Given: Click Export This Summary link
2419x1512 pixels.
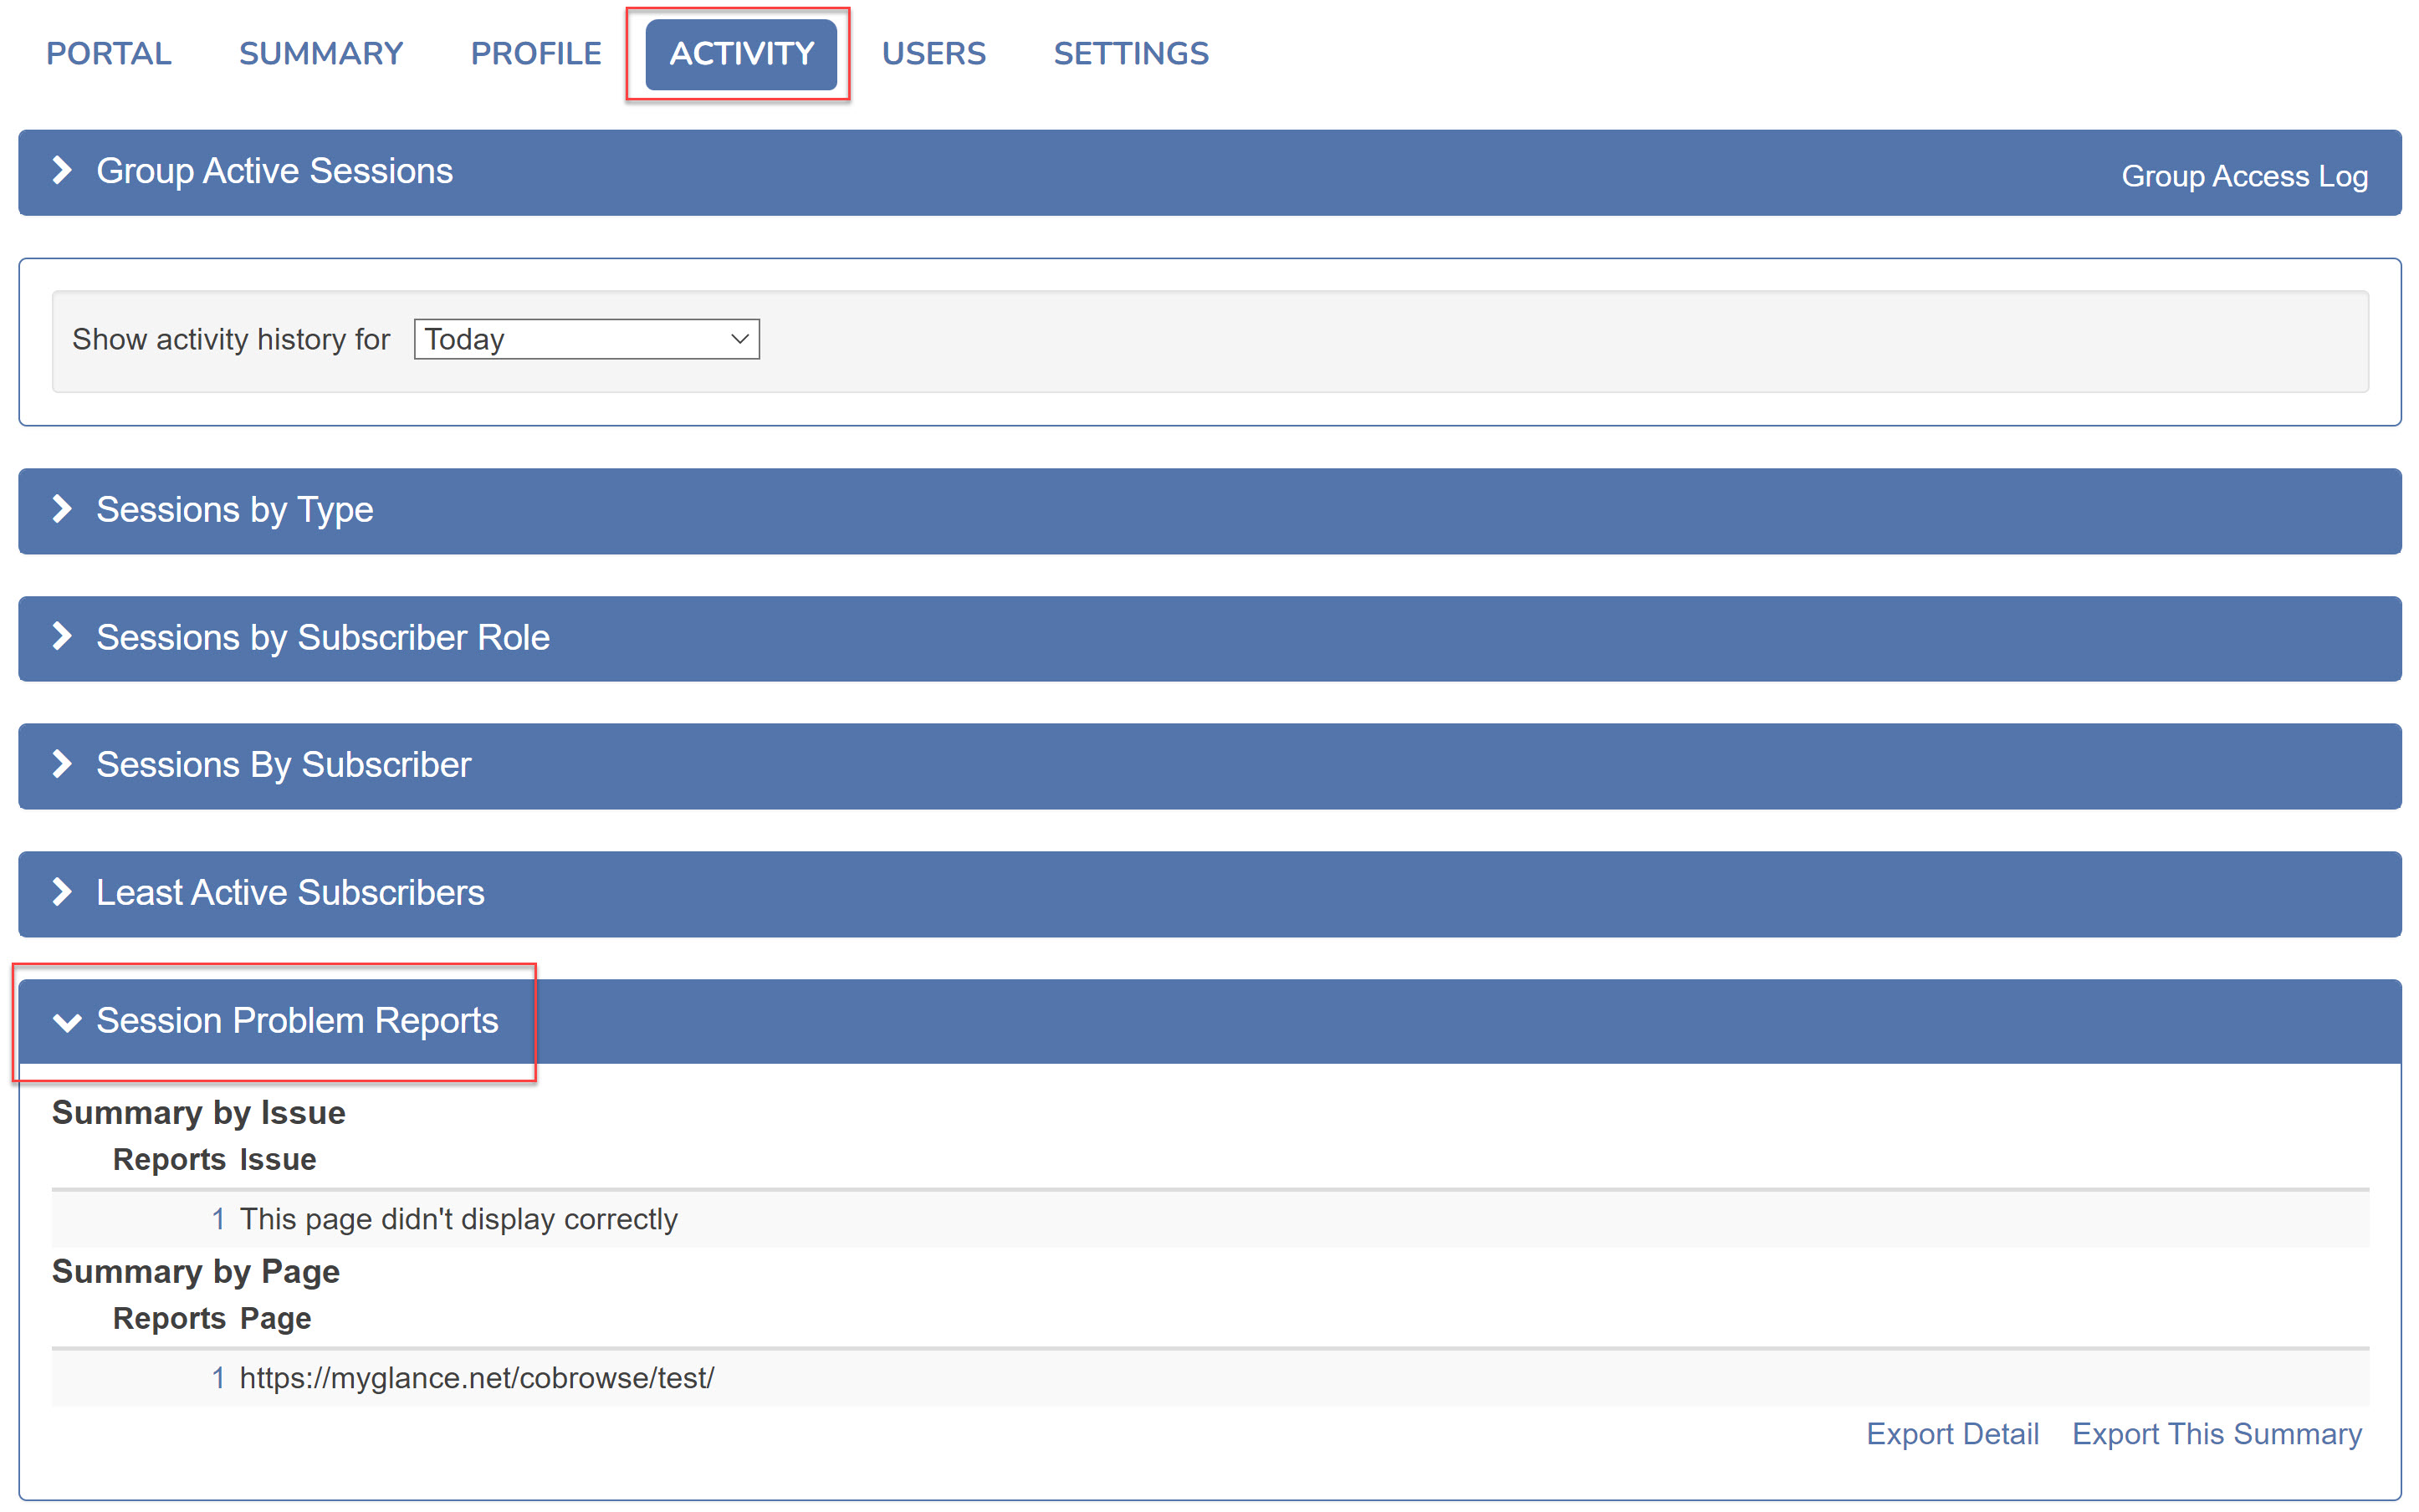Looking at the screenshot, I should pos(2216,1433).
